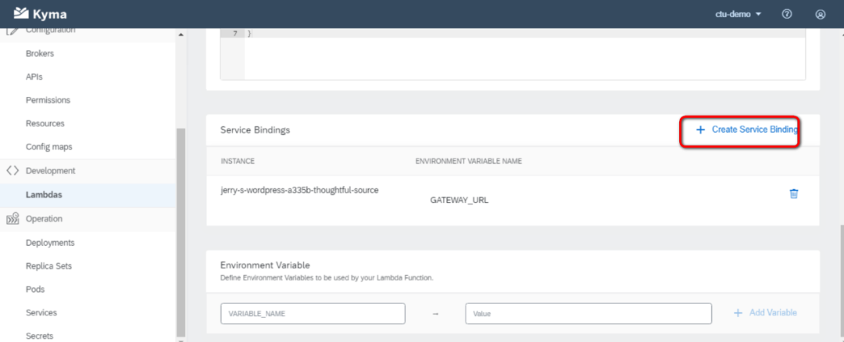Click the plus icon for Create Service Binding
The width and height of the screenshot is (844, 342).
(700, 130)
